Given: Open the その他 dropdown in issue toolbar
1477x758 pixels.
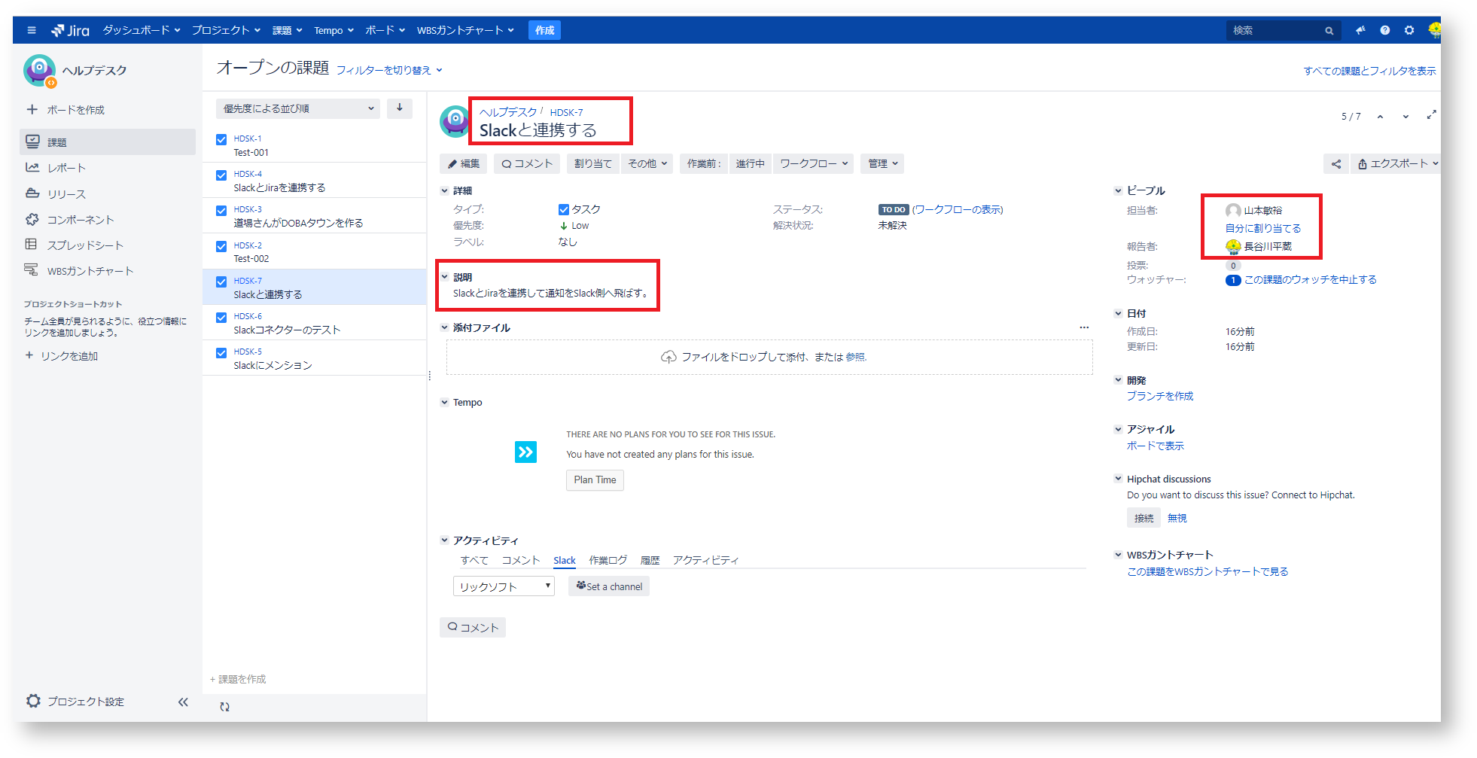Looking at the screenshot, I should click(x=648, y=163).
